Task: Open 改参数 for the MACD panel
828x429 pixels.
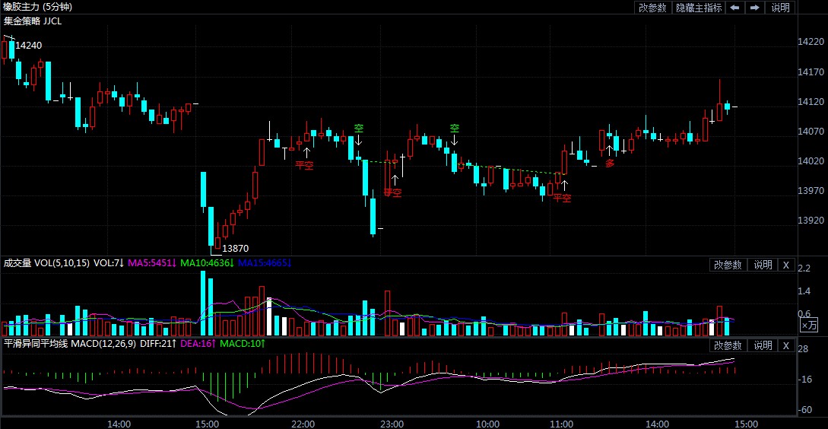Action: [727, 345]
